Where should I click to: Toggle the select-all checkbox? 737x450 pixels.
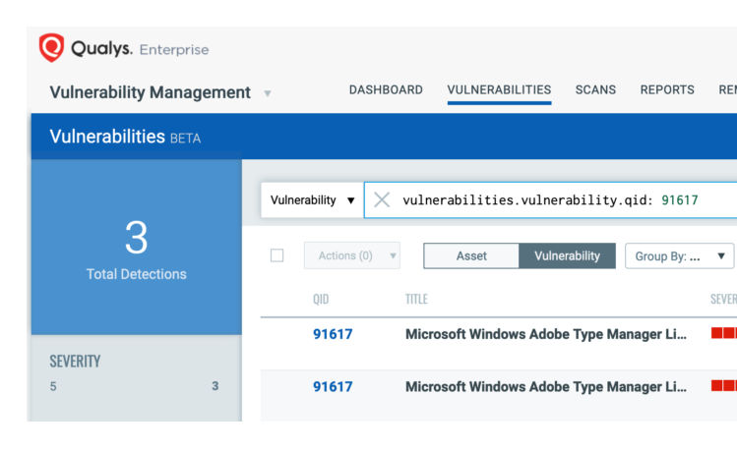click(277, 255)
